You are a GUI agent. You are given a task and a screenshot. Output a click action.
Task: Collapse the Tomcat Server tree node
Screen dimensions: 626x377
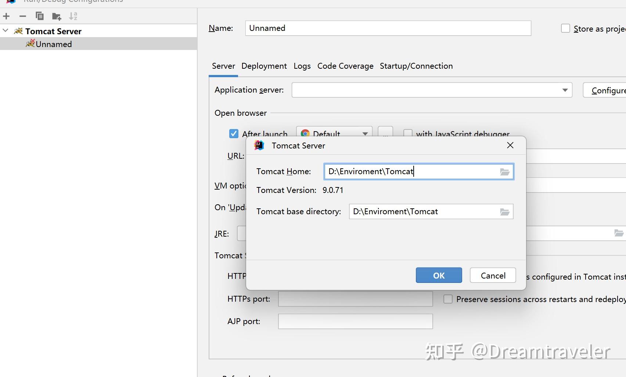coord(6,31)
